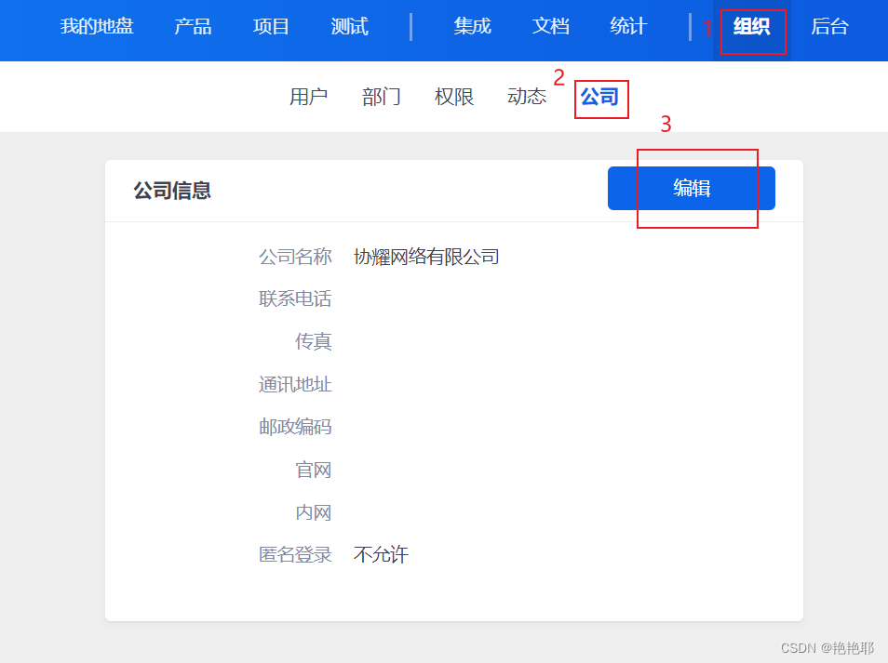Click the 匿名登录 label
The image size is (888, 663).
(295, 554)
